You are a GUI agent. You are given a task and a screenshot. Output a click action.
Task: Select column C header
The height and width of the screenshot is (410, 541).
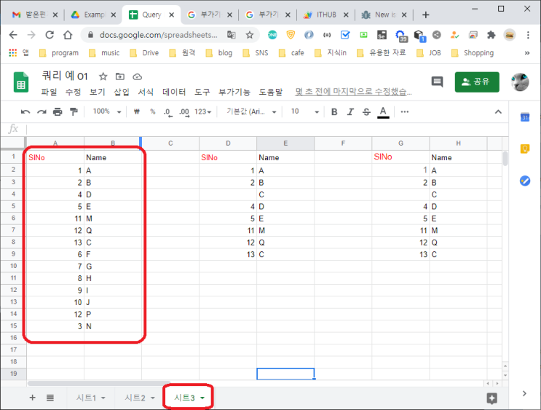pos(170,143)
